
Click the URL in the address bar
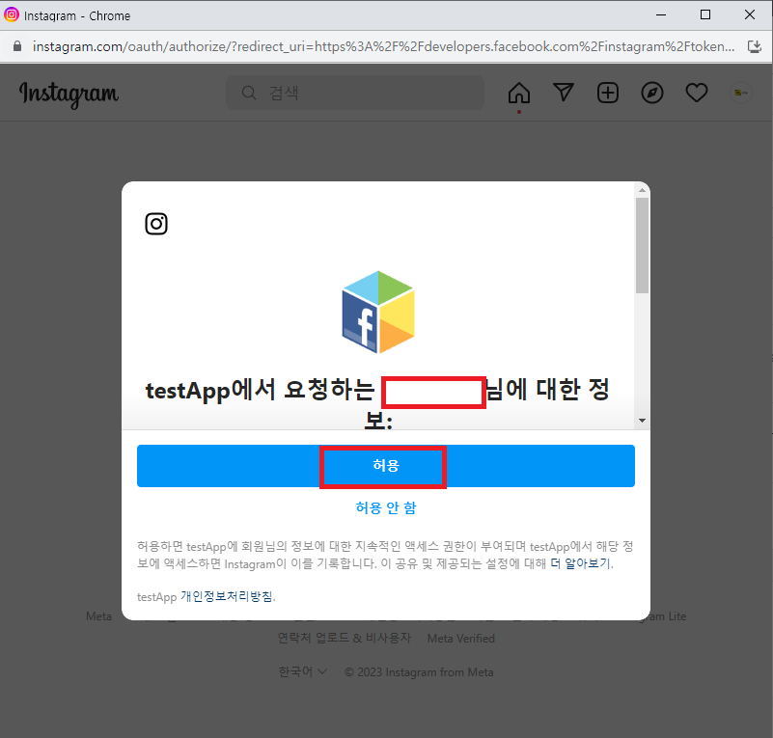383,46
